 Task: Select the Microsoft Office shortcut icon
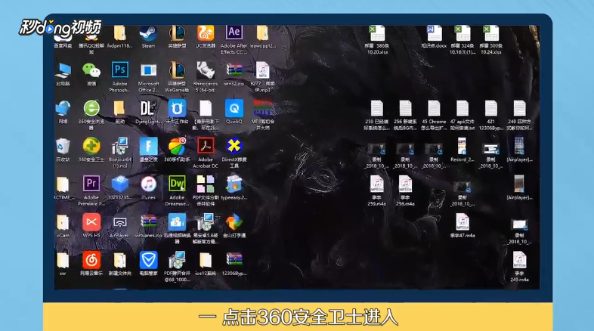pos(148,70)
